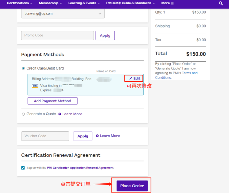Viewport: 229px width, 193px height.
Task: Open PMI Certification Application/Renewal Agreement link
Action: point(80,168)
